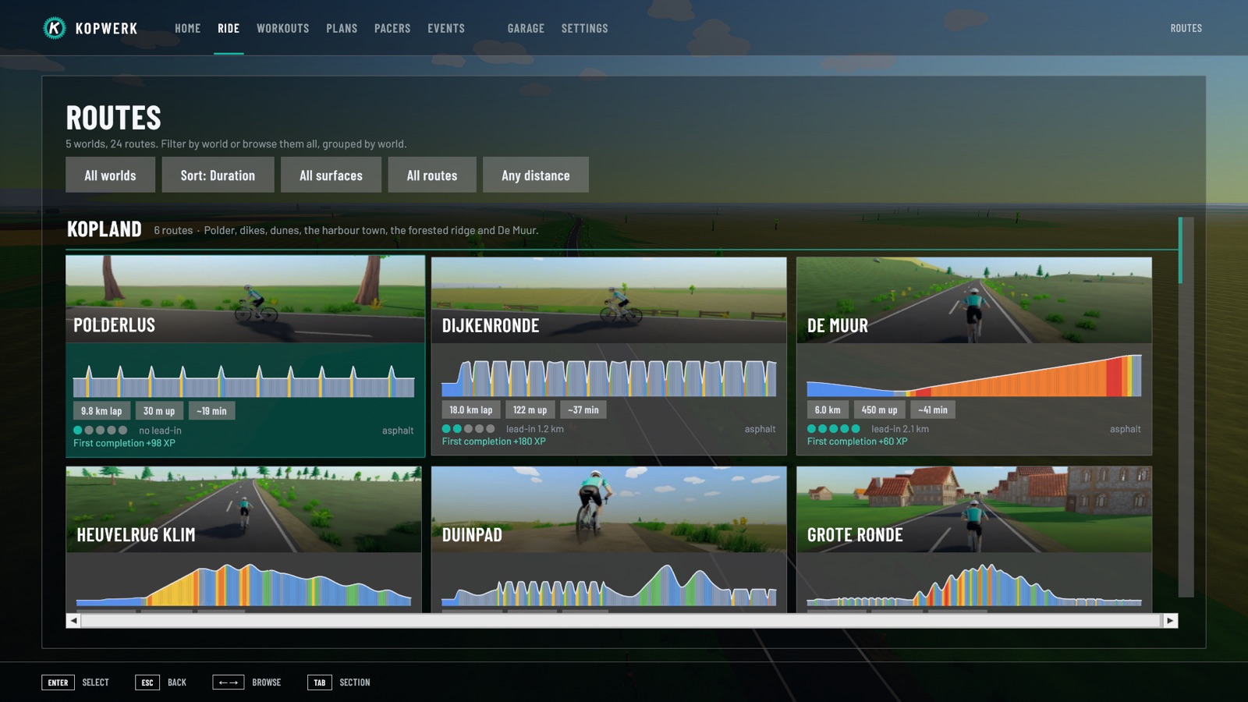Select the Dijkenronde route thumbnail
The image size is (1248, 702).
click(608, 300)
